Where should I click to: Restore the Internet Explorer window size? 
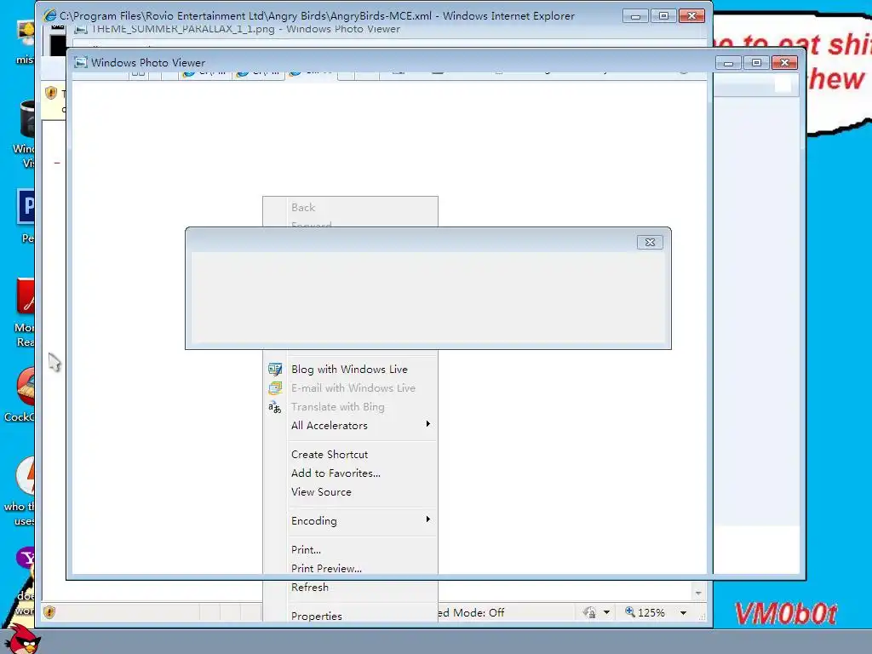click(663, 15)
